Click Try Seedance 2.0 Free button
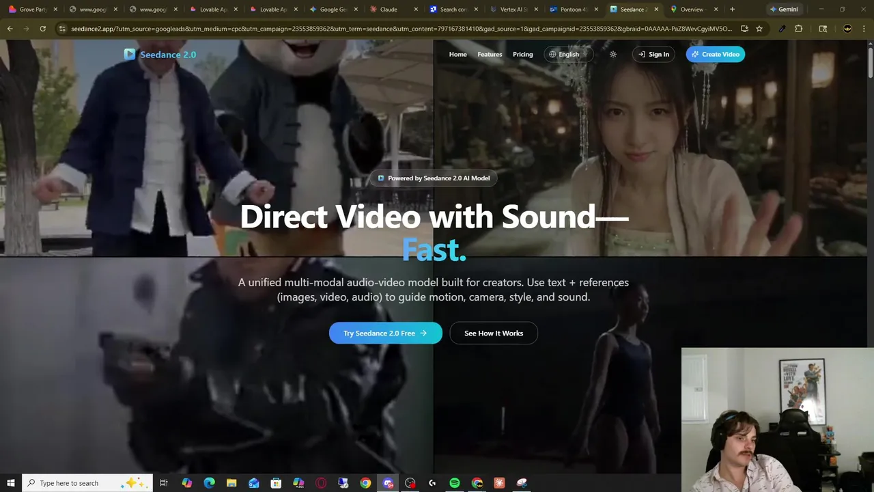The height and width of the screenshot is (492, 874). [x=385, y=333]
